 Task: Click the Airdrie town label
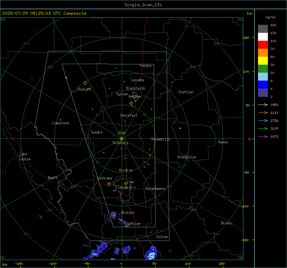tap(126, 170)
